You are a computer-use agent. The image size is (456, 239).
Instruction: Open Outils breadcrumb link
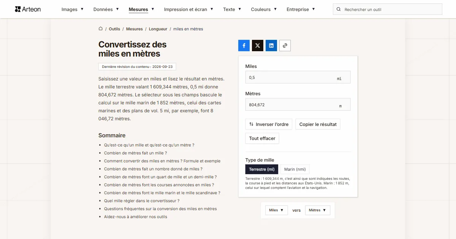tap(114, 29)
